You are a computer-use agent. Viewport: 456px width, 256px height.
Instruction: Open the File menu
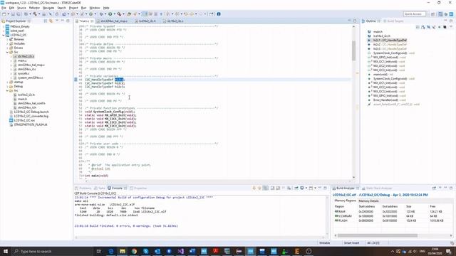click(4, 8)
